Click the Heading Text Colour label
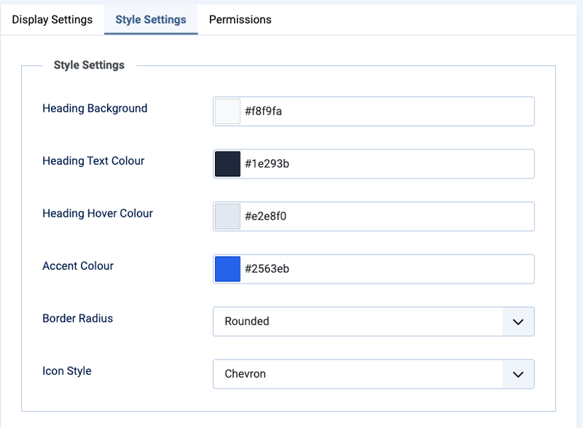Viewport: 583px width, 428px height. 93,161
